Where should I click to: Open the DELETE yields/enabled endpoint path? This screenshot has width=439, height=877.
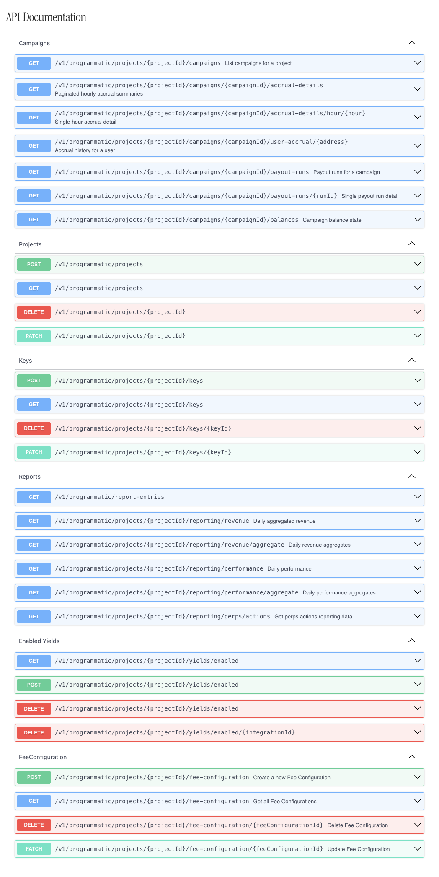coord(147,708)
